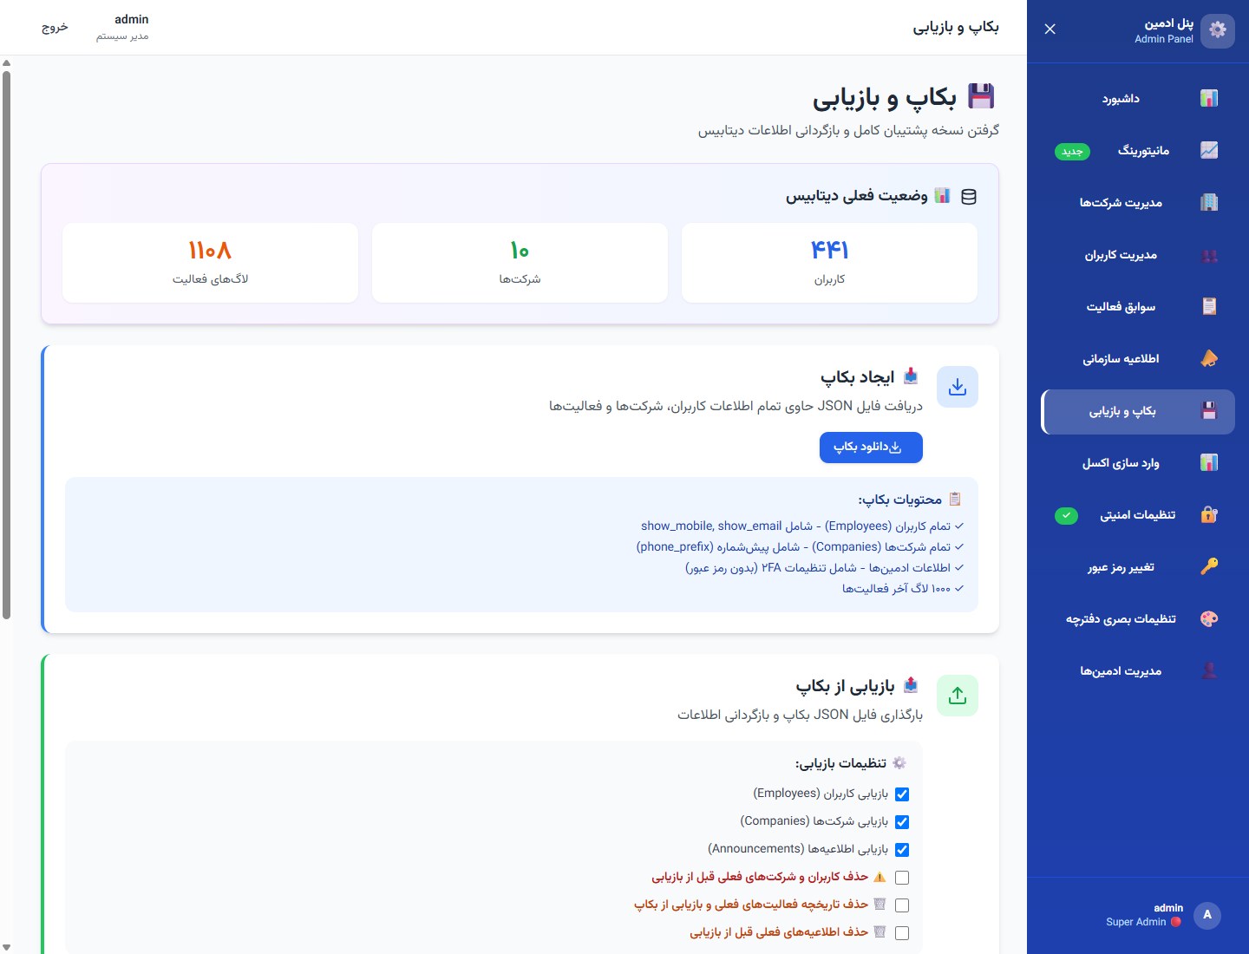
Task: Open سوابق فعالیت menu item
Action: 1138,307
